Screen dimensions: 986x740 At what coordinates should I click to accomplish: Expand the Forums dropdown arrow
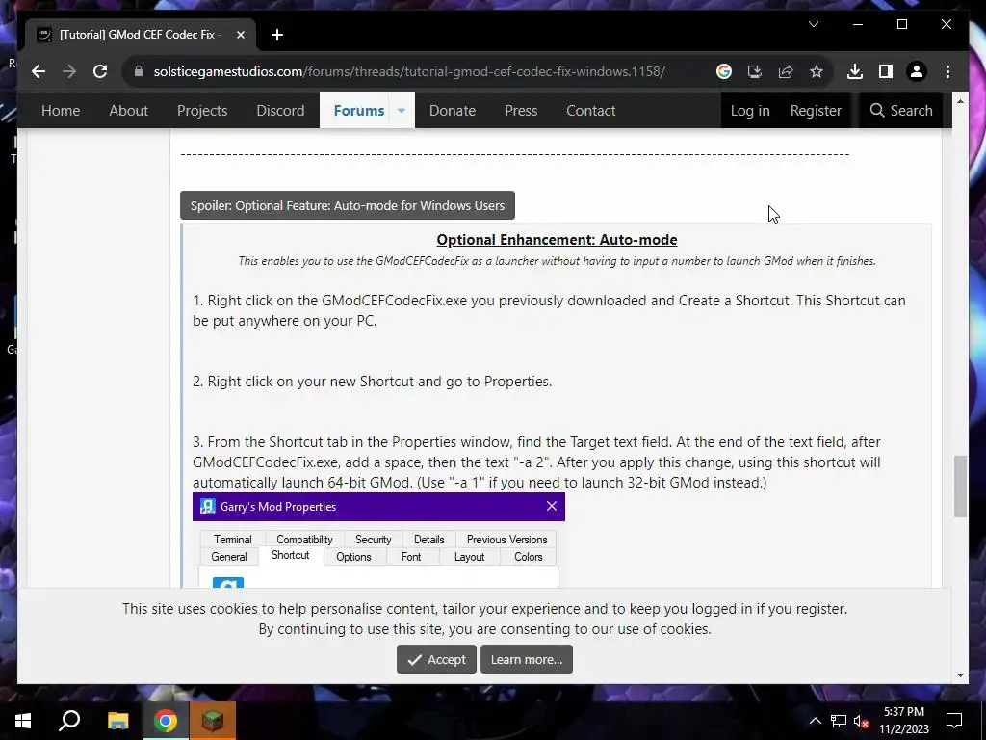tap(402, 111)
